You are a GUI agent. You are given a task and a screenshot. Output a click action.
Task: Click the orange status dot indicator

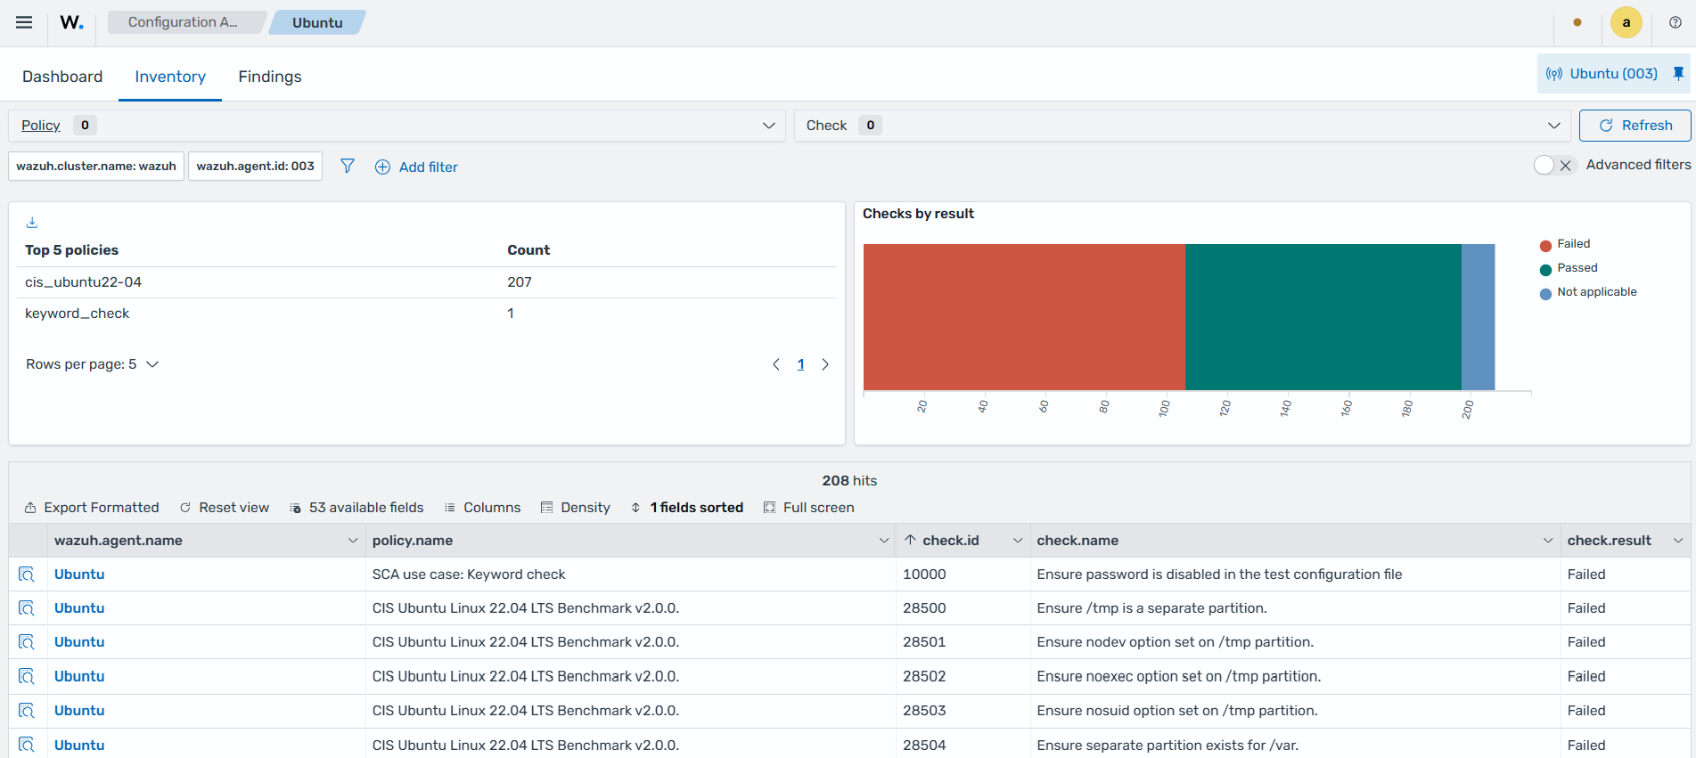pyautogui.click(x=1577, y=22)
